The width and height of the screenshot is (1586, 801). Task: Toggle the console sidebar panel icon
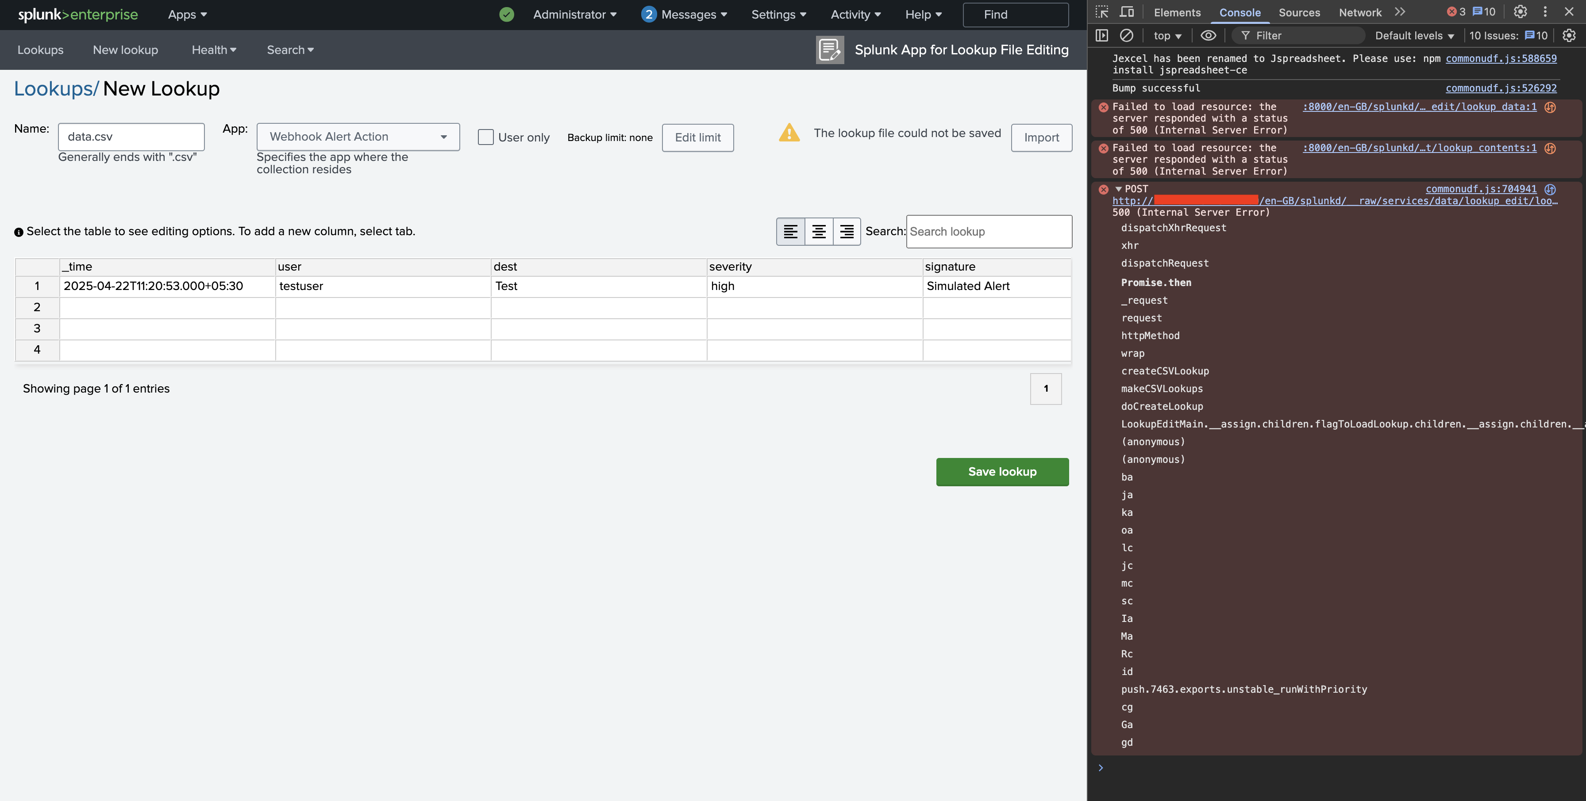[1102, 36]
